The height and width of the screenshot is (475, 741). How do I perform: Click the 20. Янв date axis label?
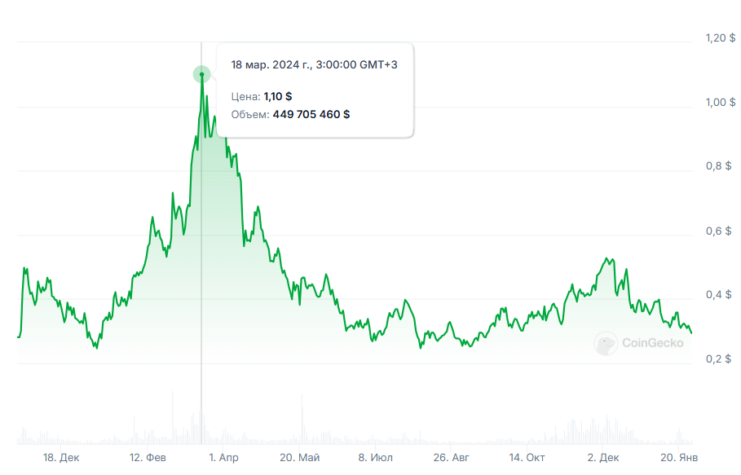[x=678, y=458]
